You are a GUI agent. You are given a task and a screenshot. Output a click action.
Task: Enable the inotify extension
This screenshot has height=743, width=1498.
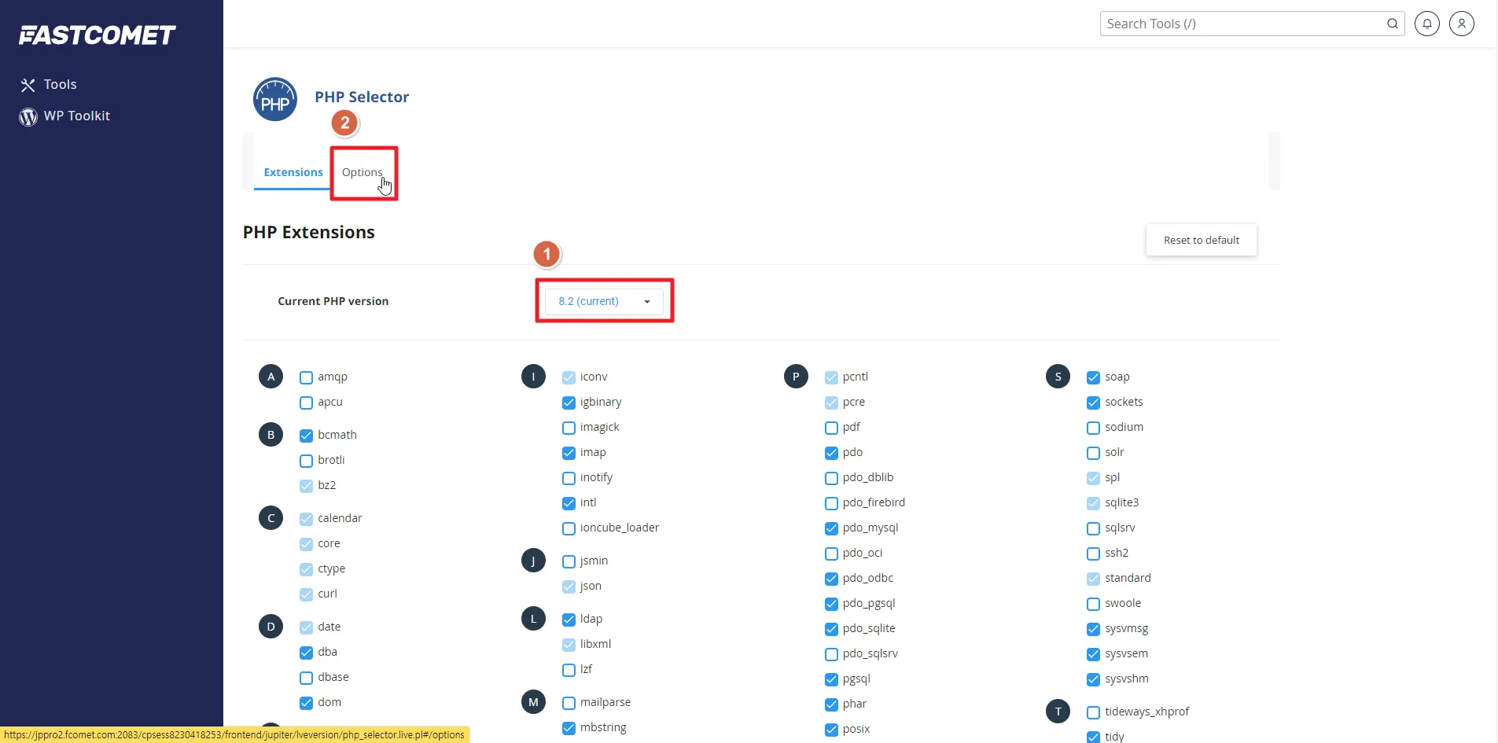click(x=569, y=478)
